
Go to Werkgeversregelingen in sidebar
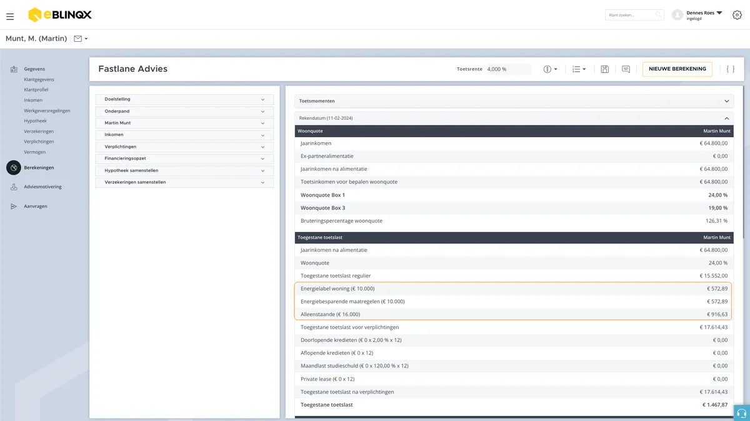point(47,111)
